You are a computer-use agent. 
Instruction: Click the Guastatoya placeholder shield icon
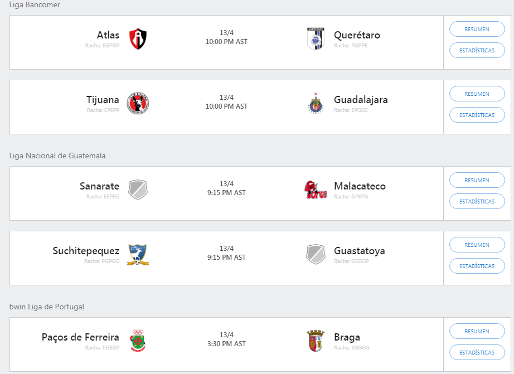[x=316, y=254]
